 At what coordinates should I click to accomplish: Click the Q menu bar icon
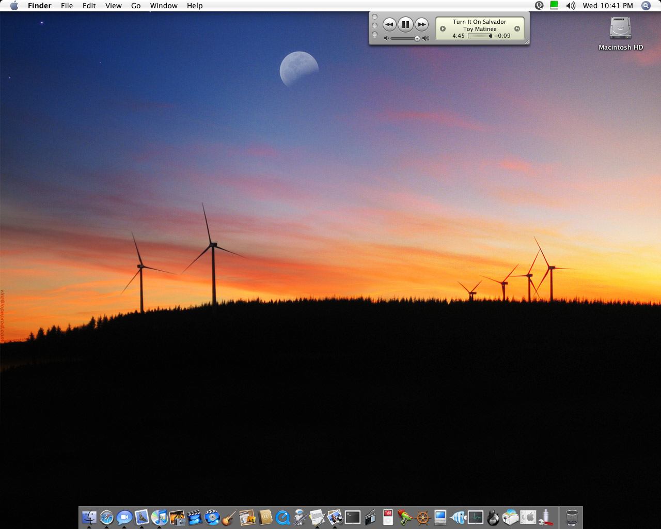[x=539, y=6]
